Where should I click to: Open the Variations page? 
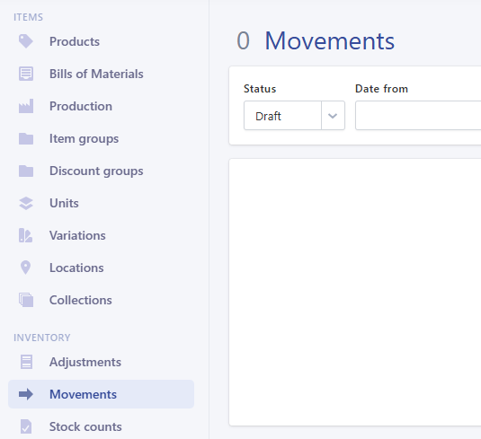77,235
